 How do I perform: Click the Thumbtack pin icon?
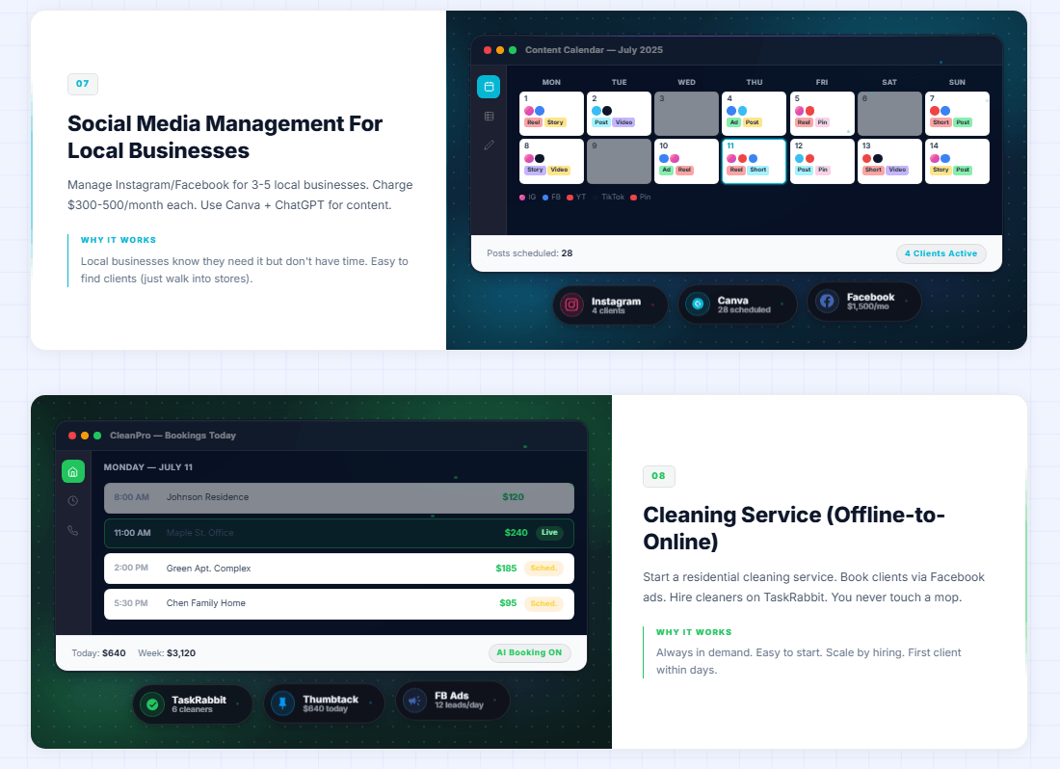coord(283,703)
